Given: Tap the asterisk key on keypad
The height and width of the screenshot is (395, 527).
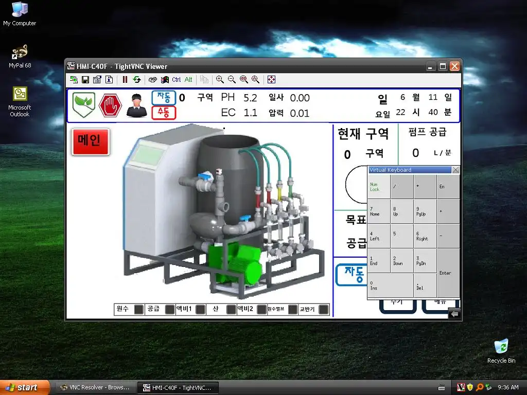Looking at the screenshot, I should click(x=425, y=187).
